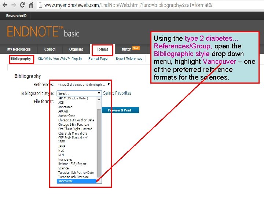264x198 pixels.
Task: Click the EndNote basic logo
Action: click(43, 32)
